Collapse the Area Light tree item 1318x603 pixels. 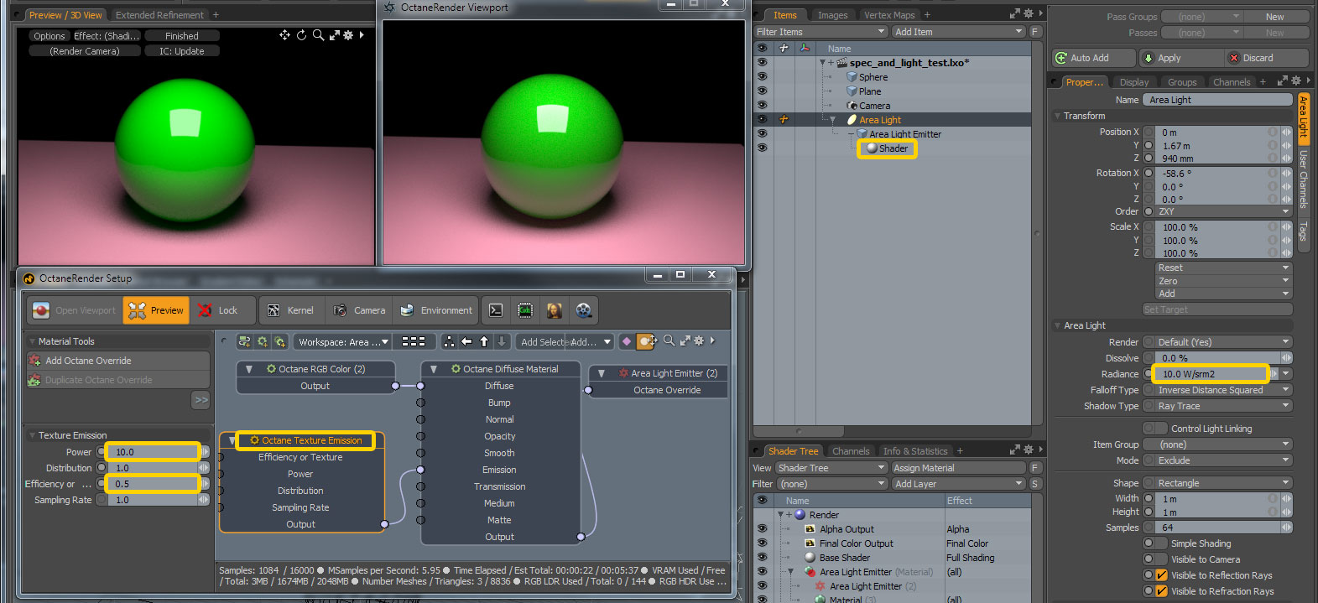point(833,120)
